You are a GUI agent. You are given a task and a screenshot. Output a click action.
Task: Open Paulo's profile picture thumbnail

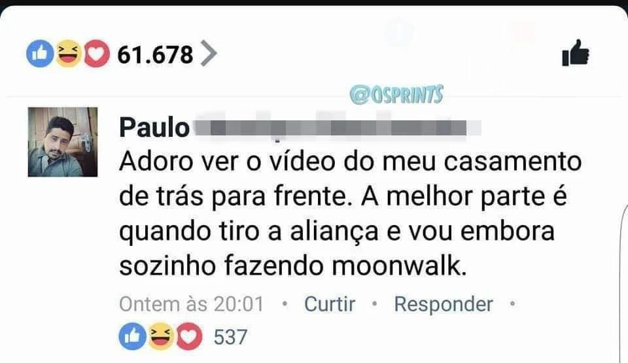[63, 142]
